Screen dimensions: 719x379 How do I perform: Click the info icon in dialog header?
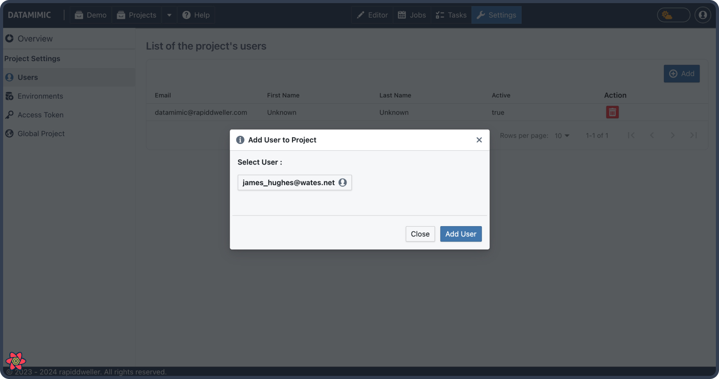[240, 140]
